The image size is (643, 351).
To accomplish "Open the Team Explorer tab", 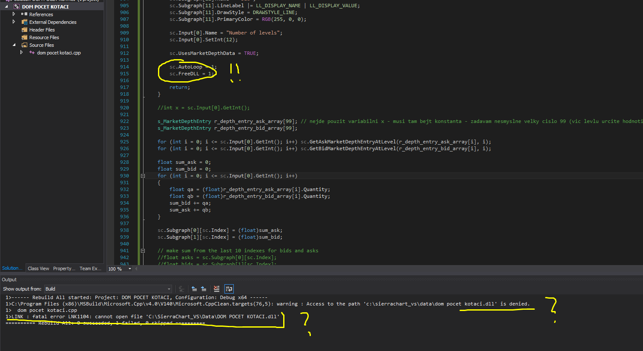I will point(90,268).
